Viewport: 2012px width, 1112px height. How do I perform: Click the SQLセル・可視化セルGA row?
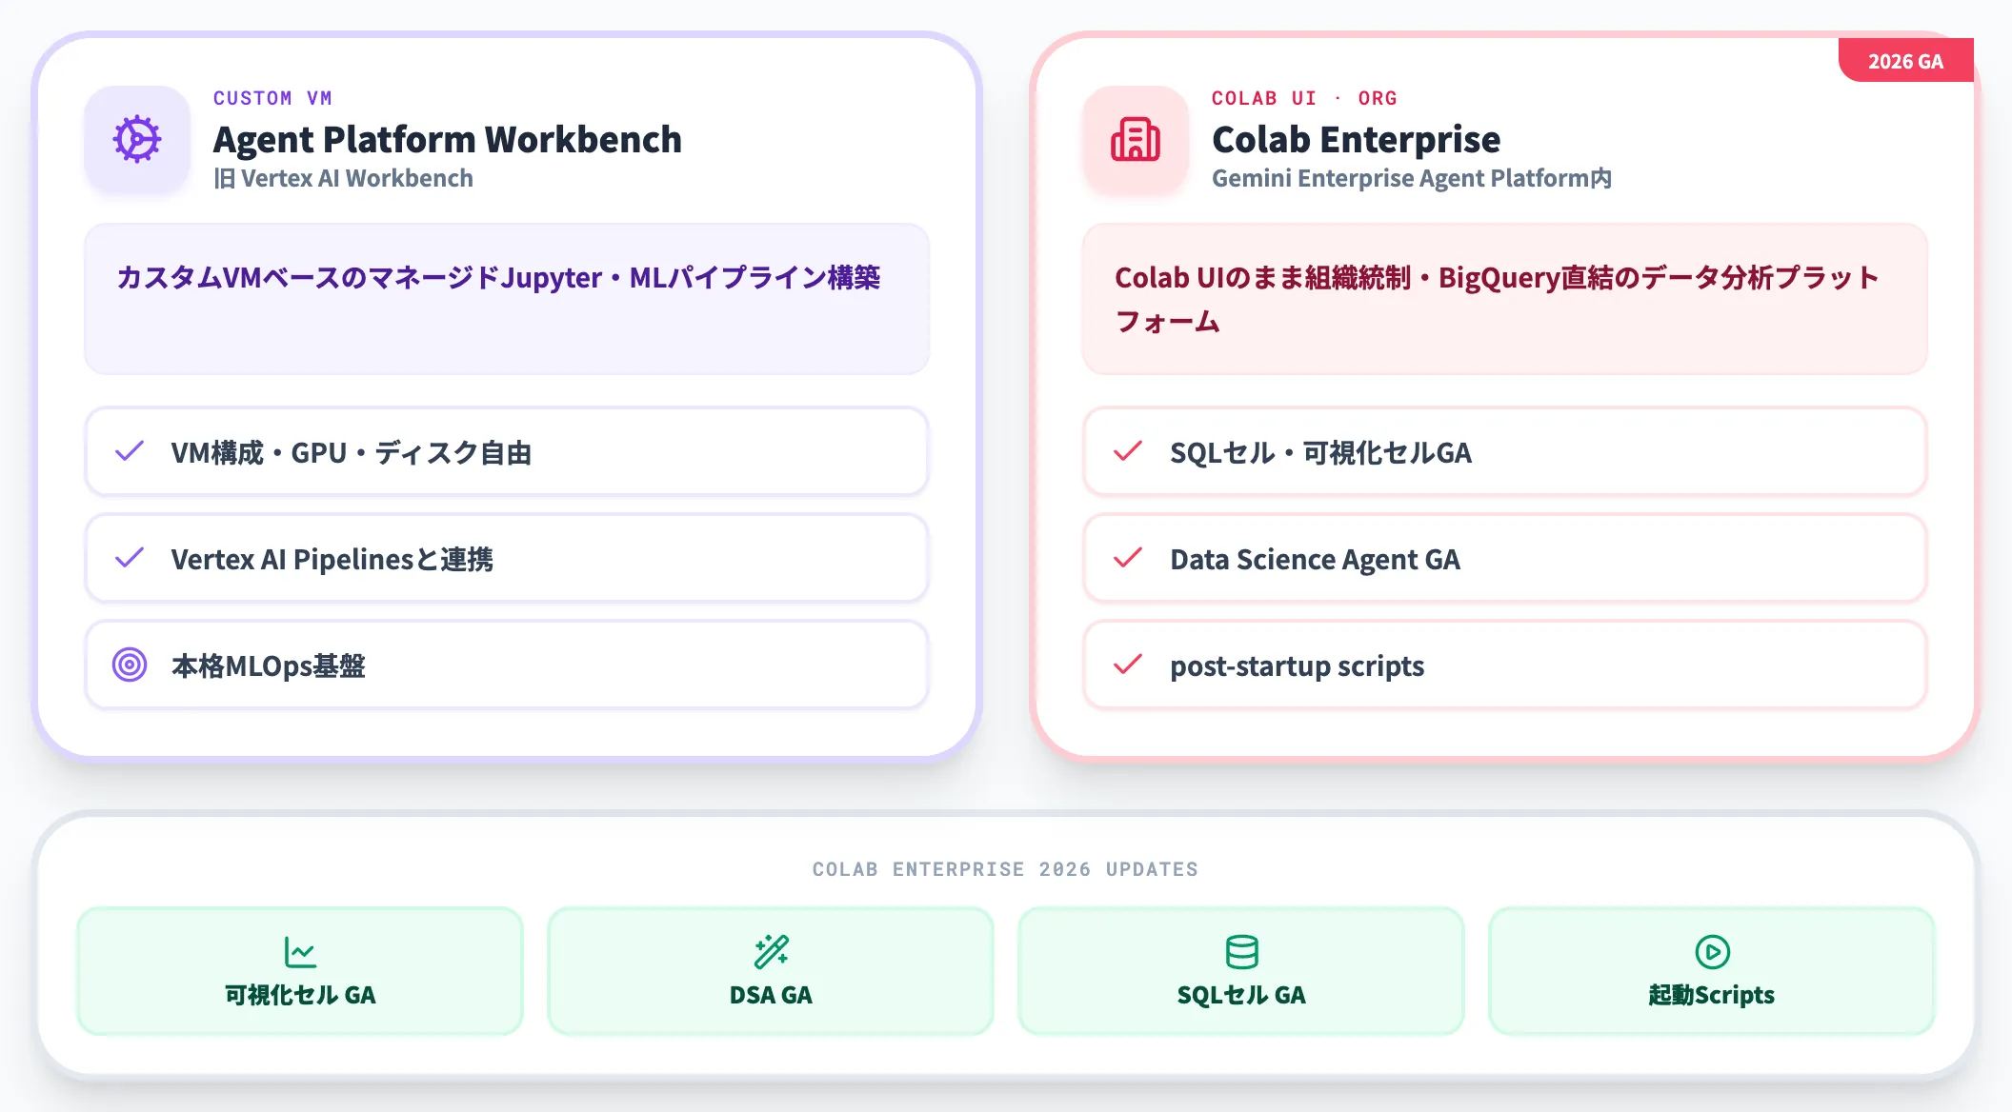click(x=1505, y=451)
